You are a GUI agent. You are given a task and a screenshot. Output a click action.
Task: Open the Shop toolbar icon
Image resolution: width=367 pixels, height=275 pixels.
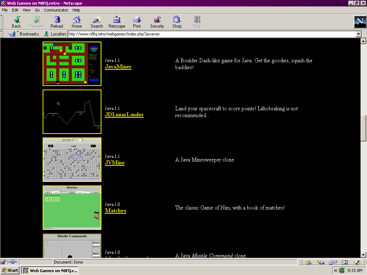coord(177,22)
